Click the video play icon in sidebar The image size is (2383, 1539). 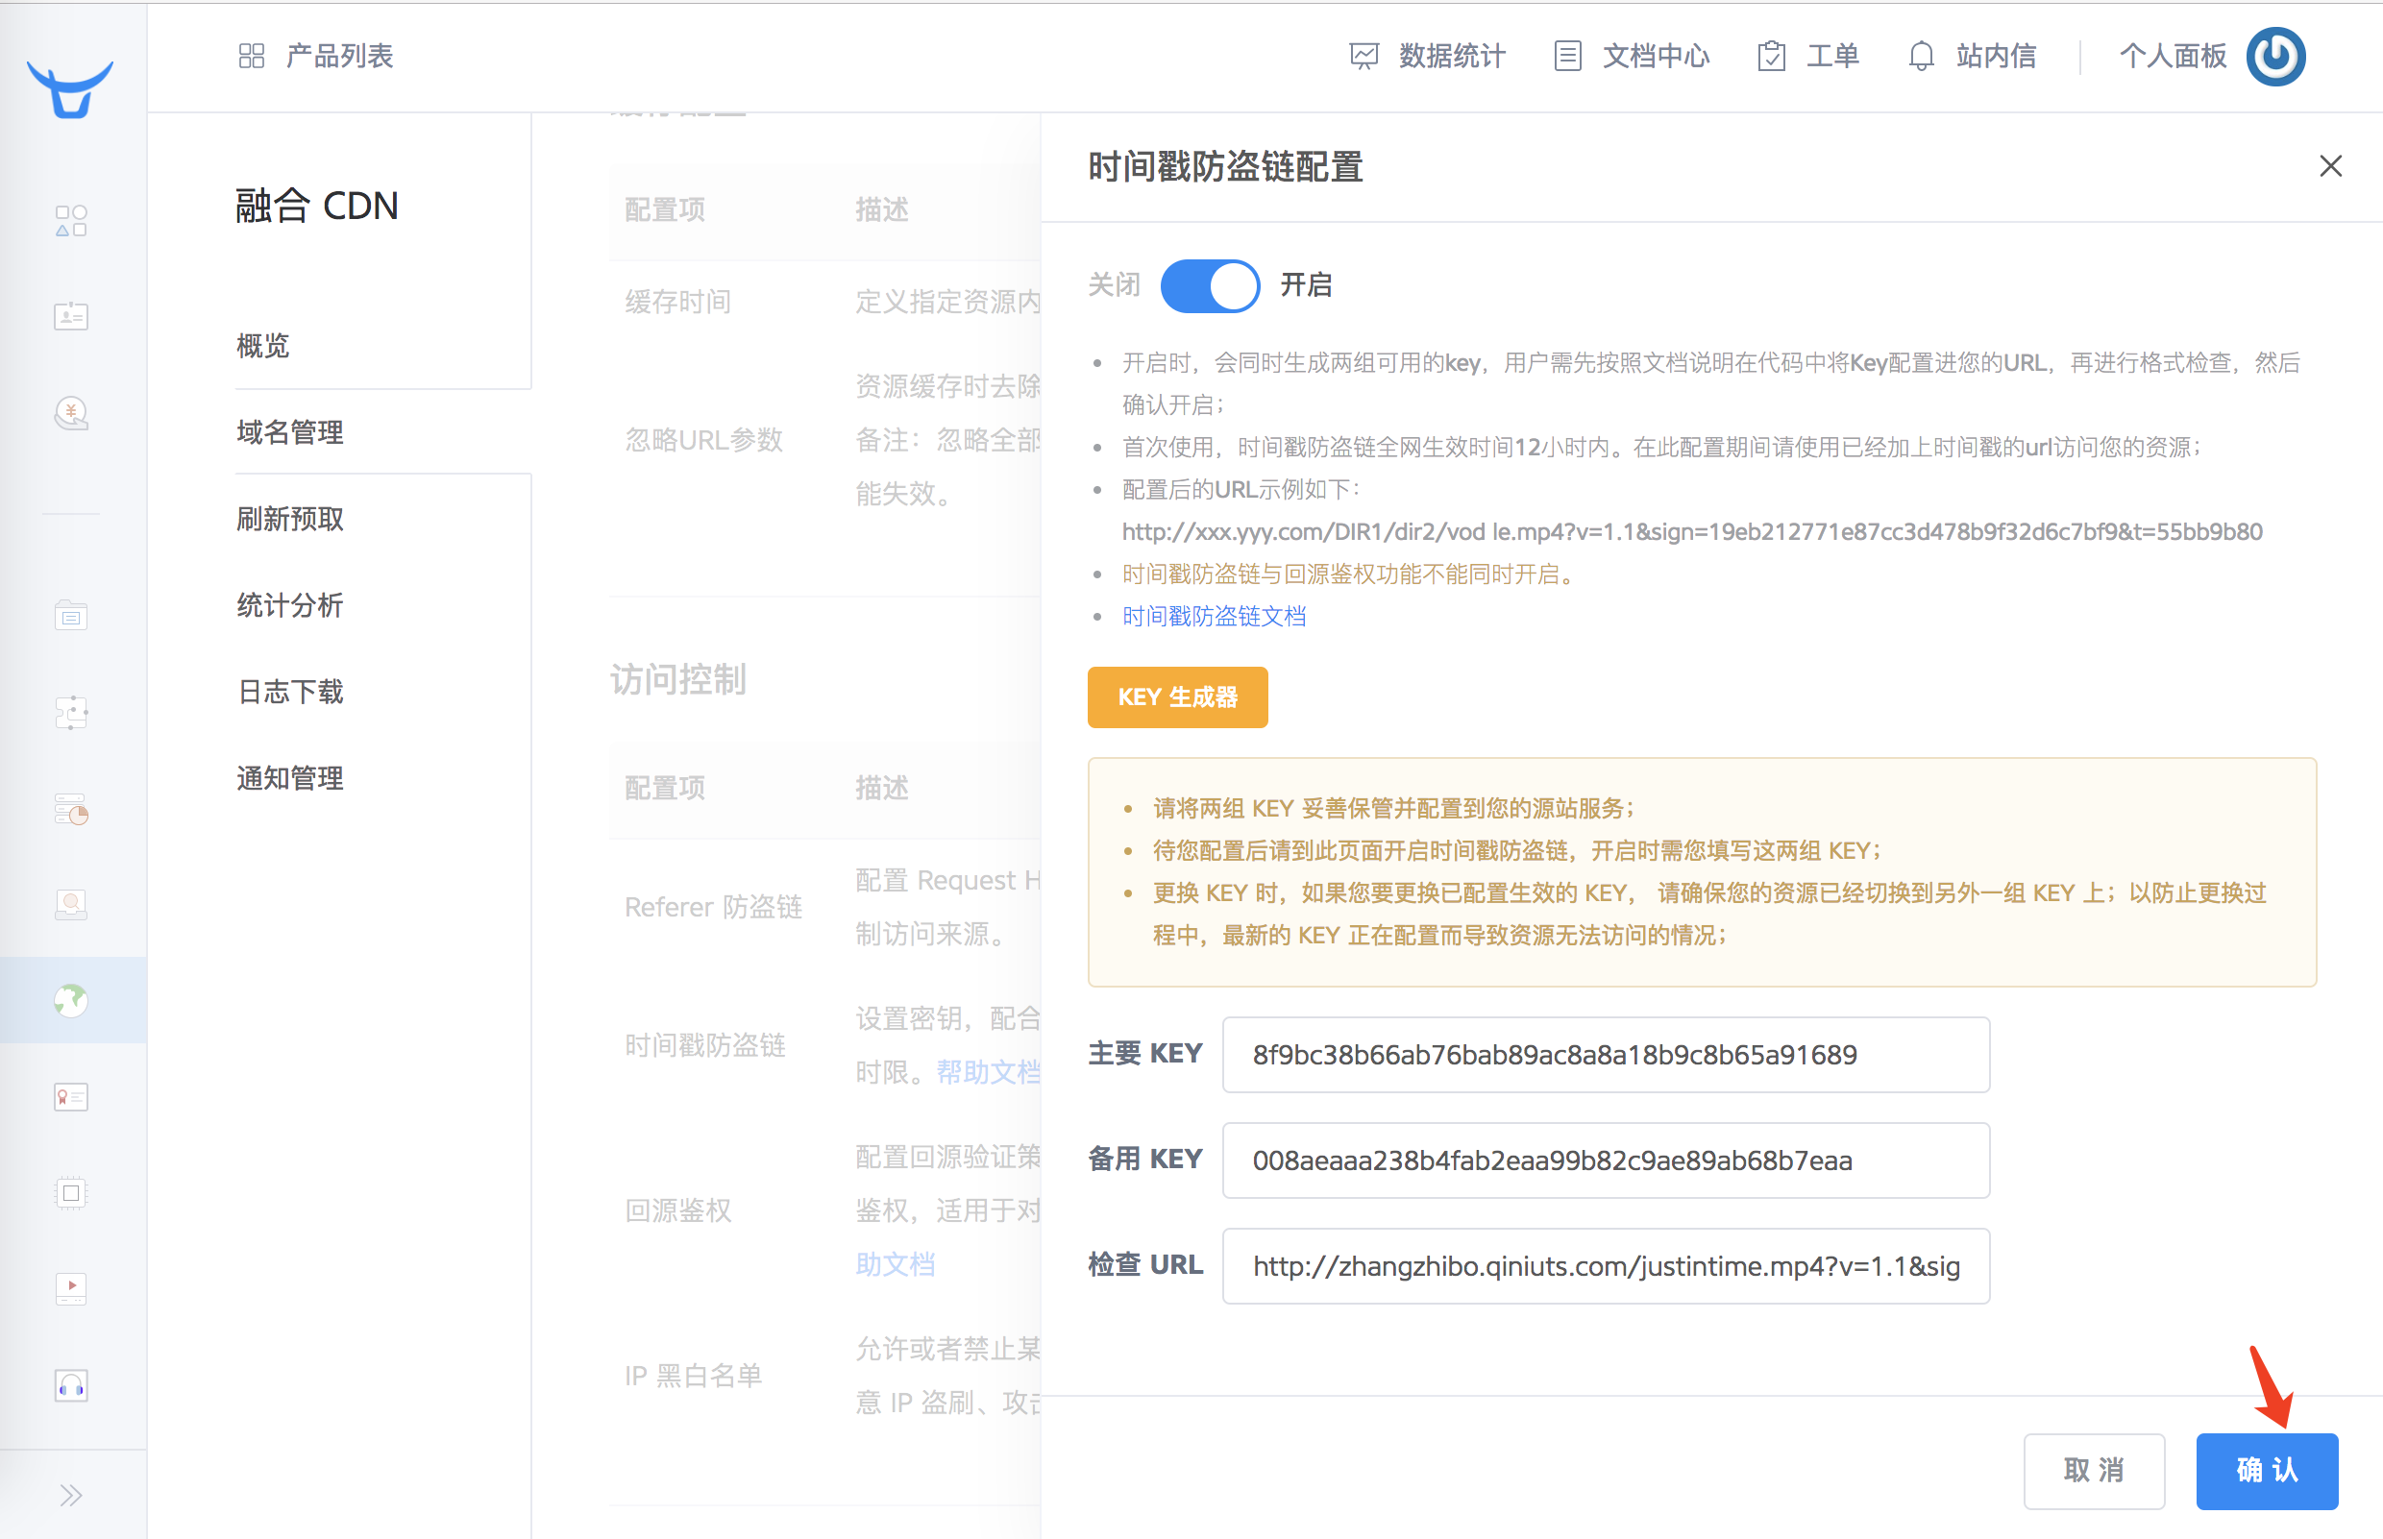point(71,1288)
